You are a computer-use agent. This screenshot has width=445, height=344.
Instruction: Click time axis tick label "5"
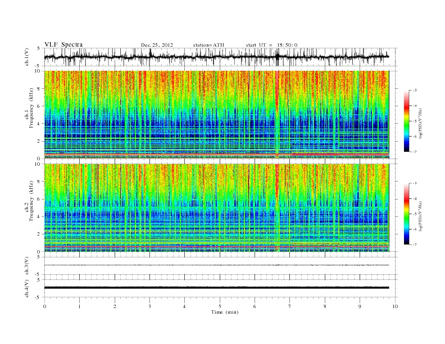point(220,306)
